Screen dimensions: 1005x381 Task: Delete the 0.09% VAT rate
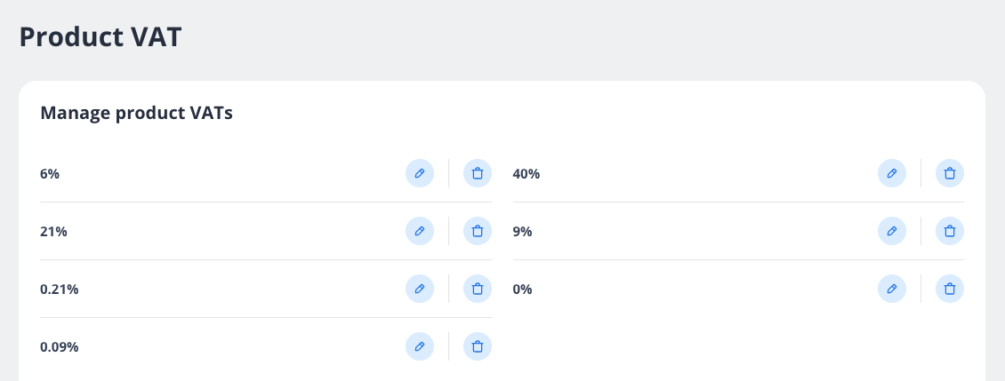coord(478,346)
